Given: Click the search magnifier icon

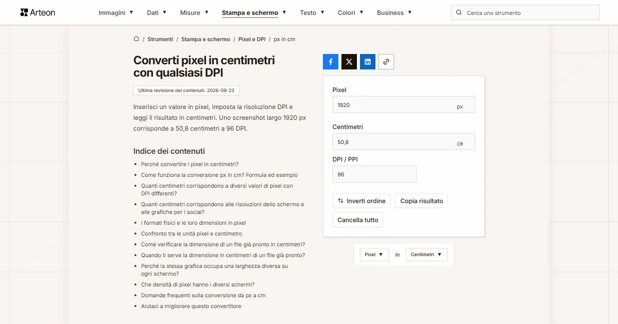Looking at the screenshot, I should coord(459,13).
